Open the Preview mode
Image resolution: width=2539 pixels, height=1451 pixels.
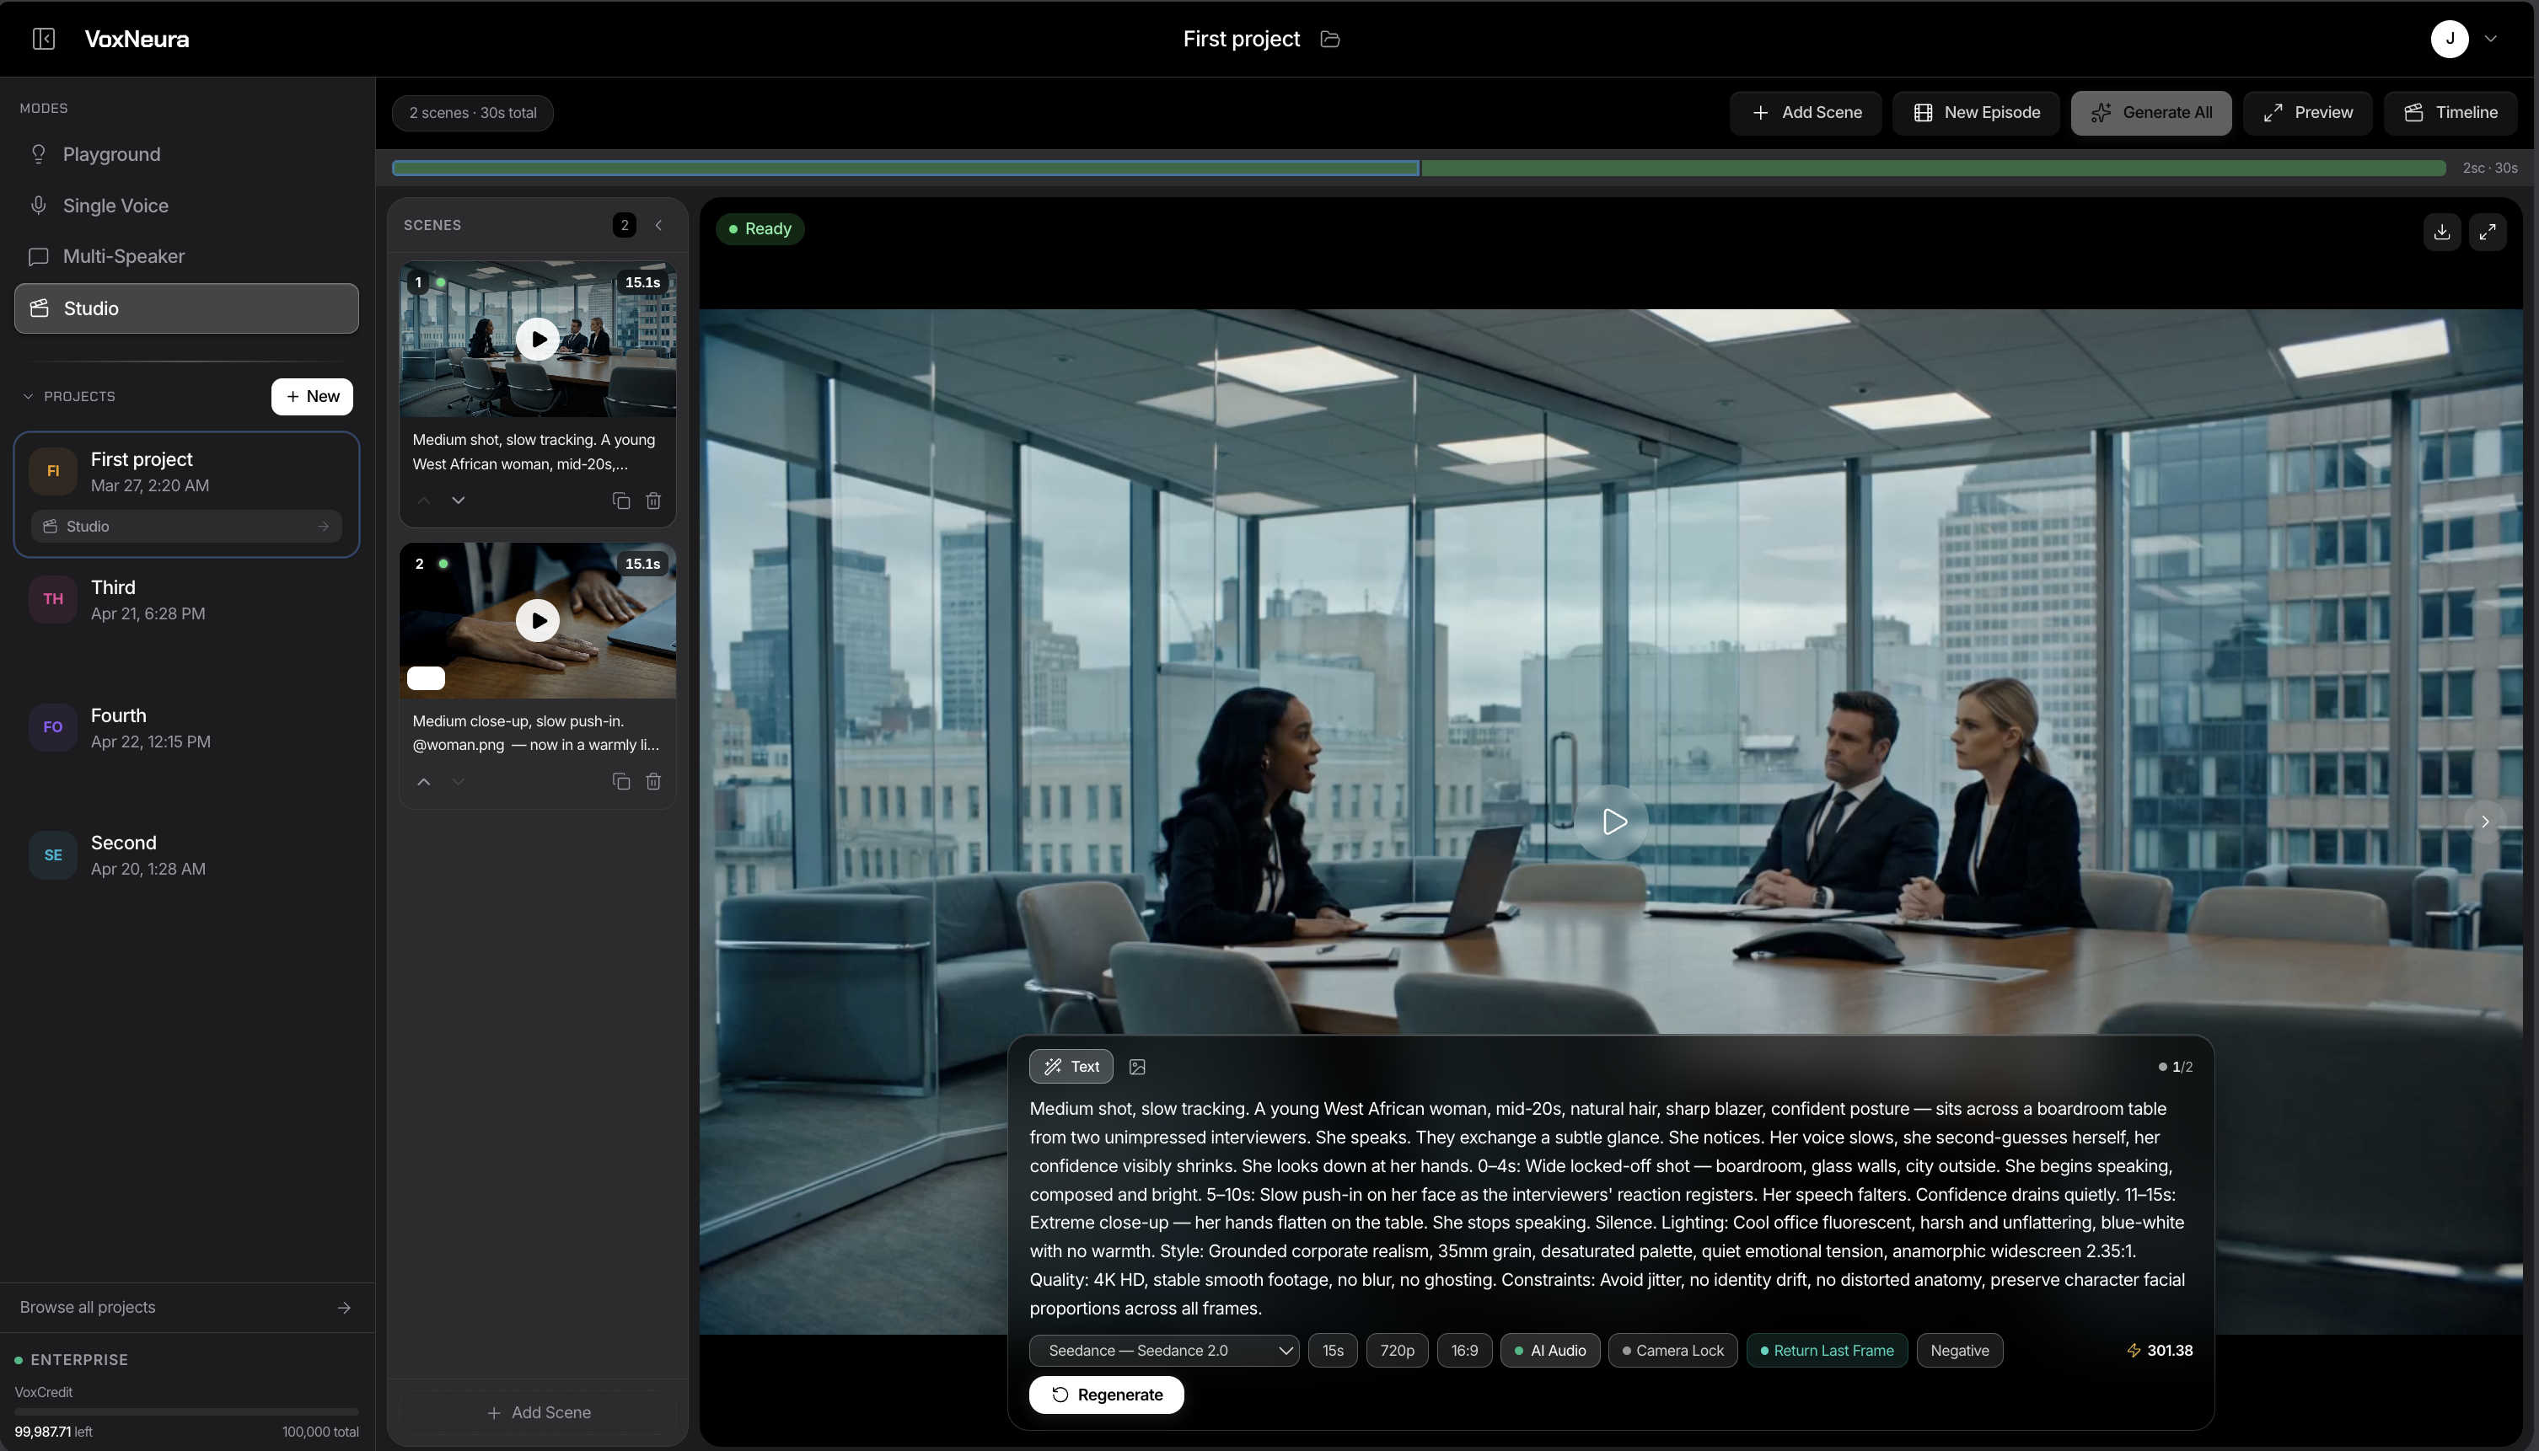(2308, 113)
